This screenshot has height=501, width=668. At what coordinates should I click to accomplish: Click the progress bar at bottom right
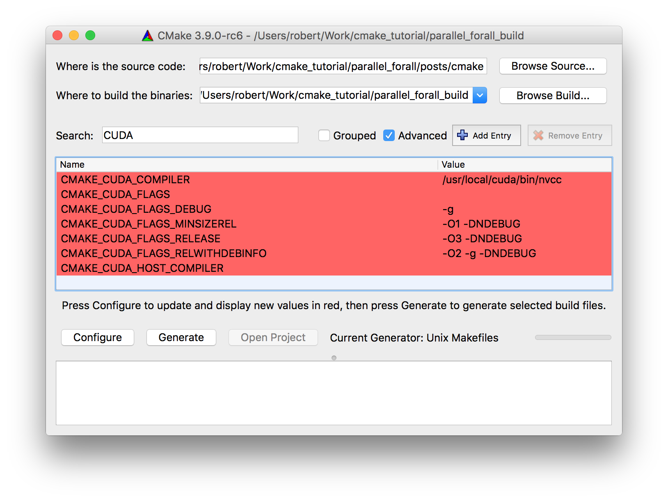pos(573,337)
